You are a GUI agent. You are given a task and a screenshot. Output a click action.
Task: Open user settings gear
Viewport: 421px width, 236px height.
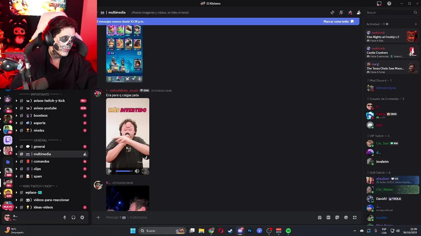coord(82,217)
